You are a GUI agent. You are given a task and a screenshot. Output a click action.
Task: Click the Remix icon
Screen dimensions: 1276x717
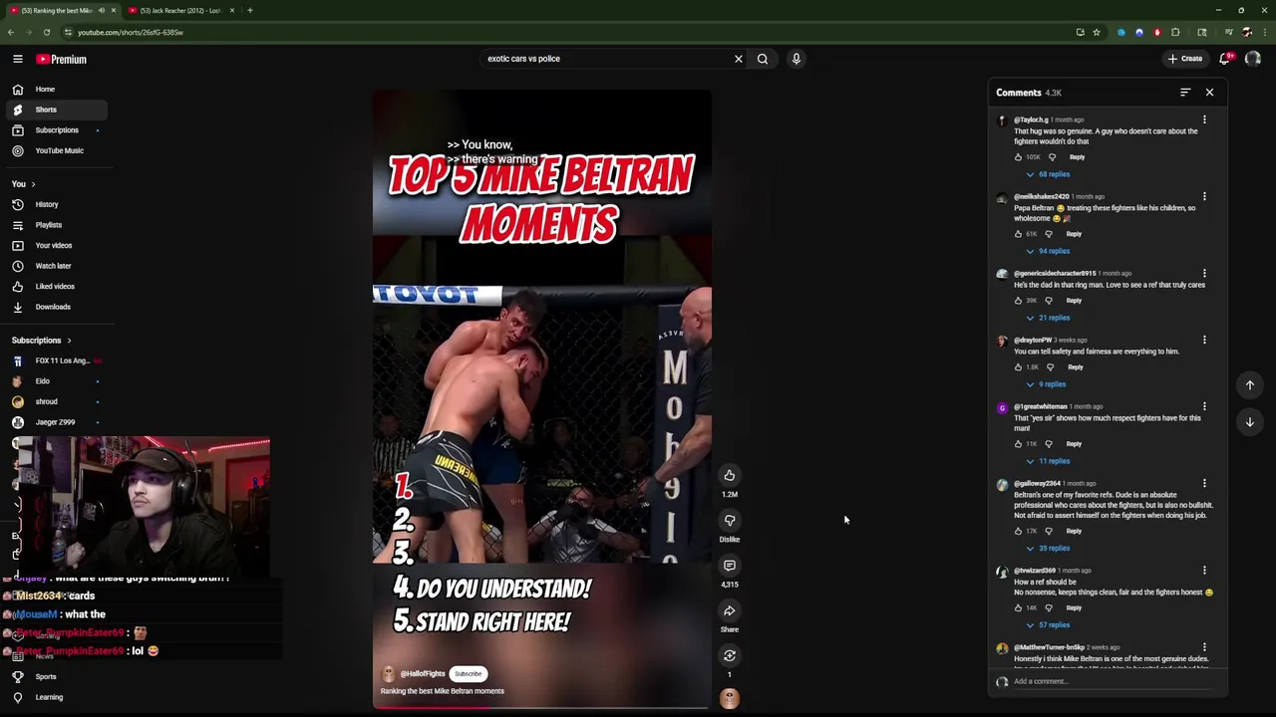click(730, 655)
